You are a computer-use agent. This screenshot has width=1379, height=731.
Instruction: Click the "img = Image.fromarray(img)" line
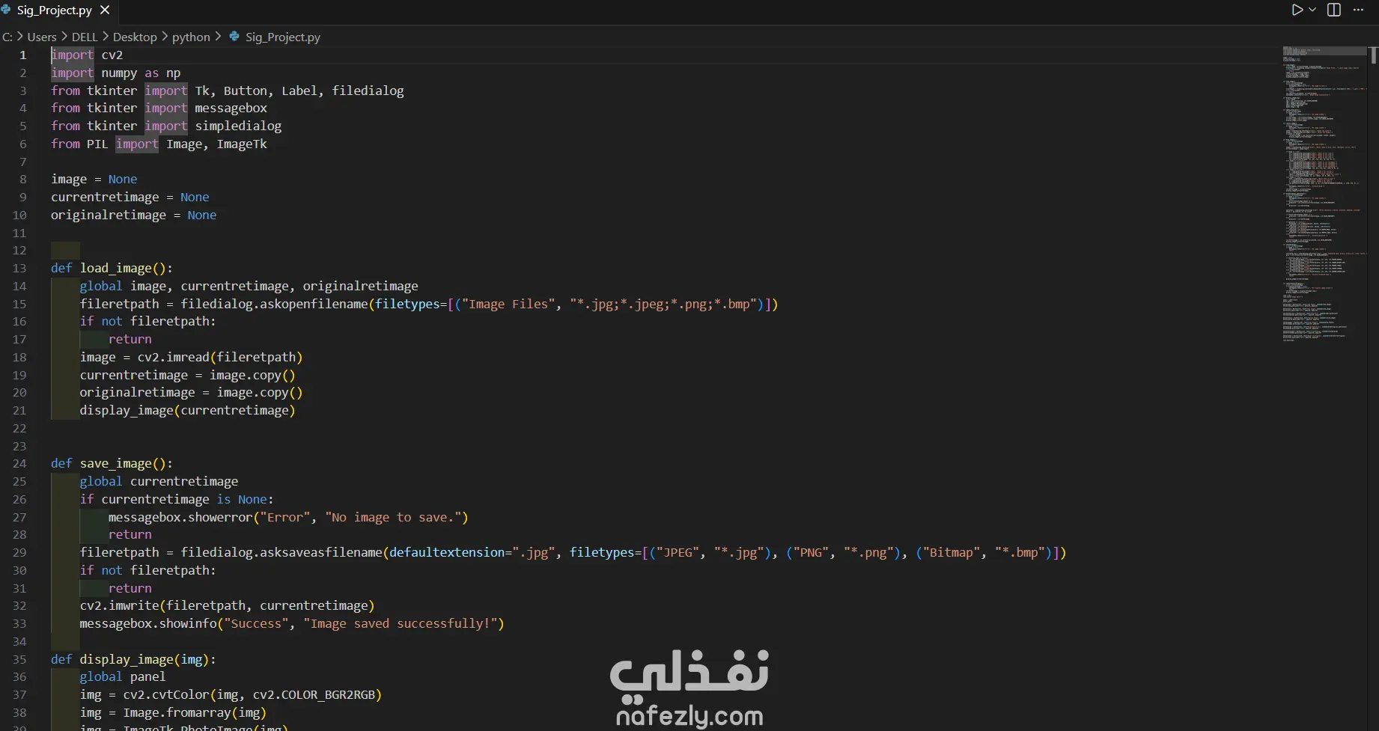tap(173, 712)
